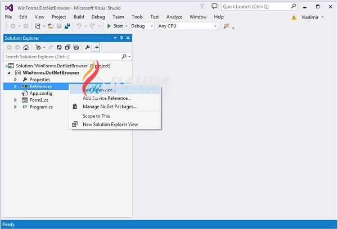Image resolution: width=338 pixels, height=229 pixels.
Task: Click the search magnifier in Solution Explorer
Action: coord(124,57)
